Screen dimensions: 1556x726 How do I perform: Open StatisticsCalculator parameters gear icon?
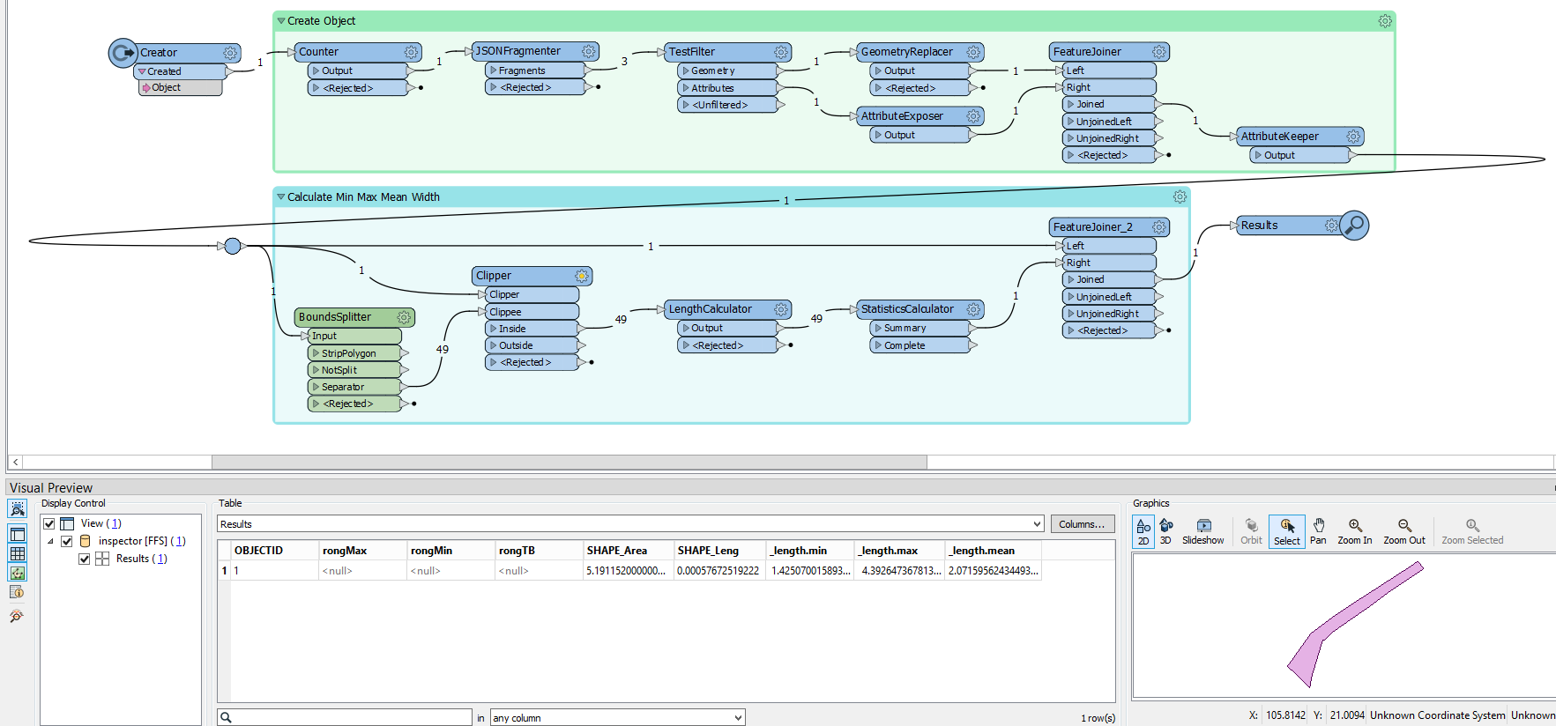973,309
